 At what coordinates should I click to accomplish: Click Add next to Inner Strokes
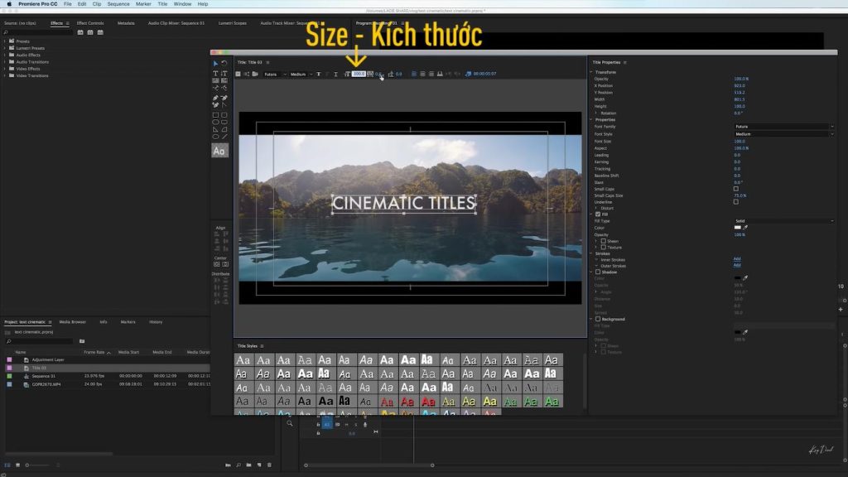pos(737,260)
